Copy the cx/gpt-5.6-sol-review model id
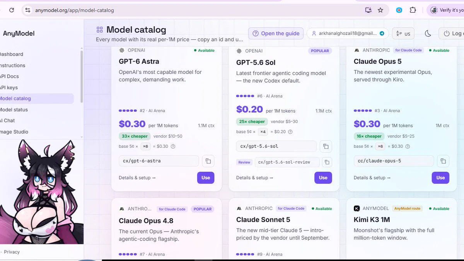This screenshot has width=464, height=261. [327, 162]
